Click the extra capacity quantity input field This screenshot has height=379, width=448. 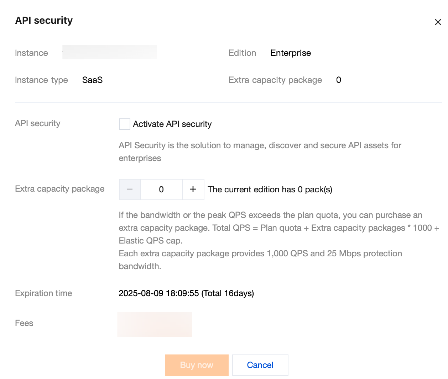161,189
